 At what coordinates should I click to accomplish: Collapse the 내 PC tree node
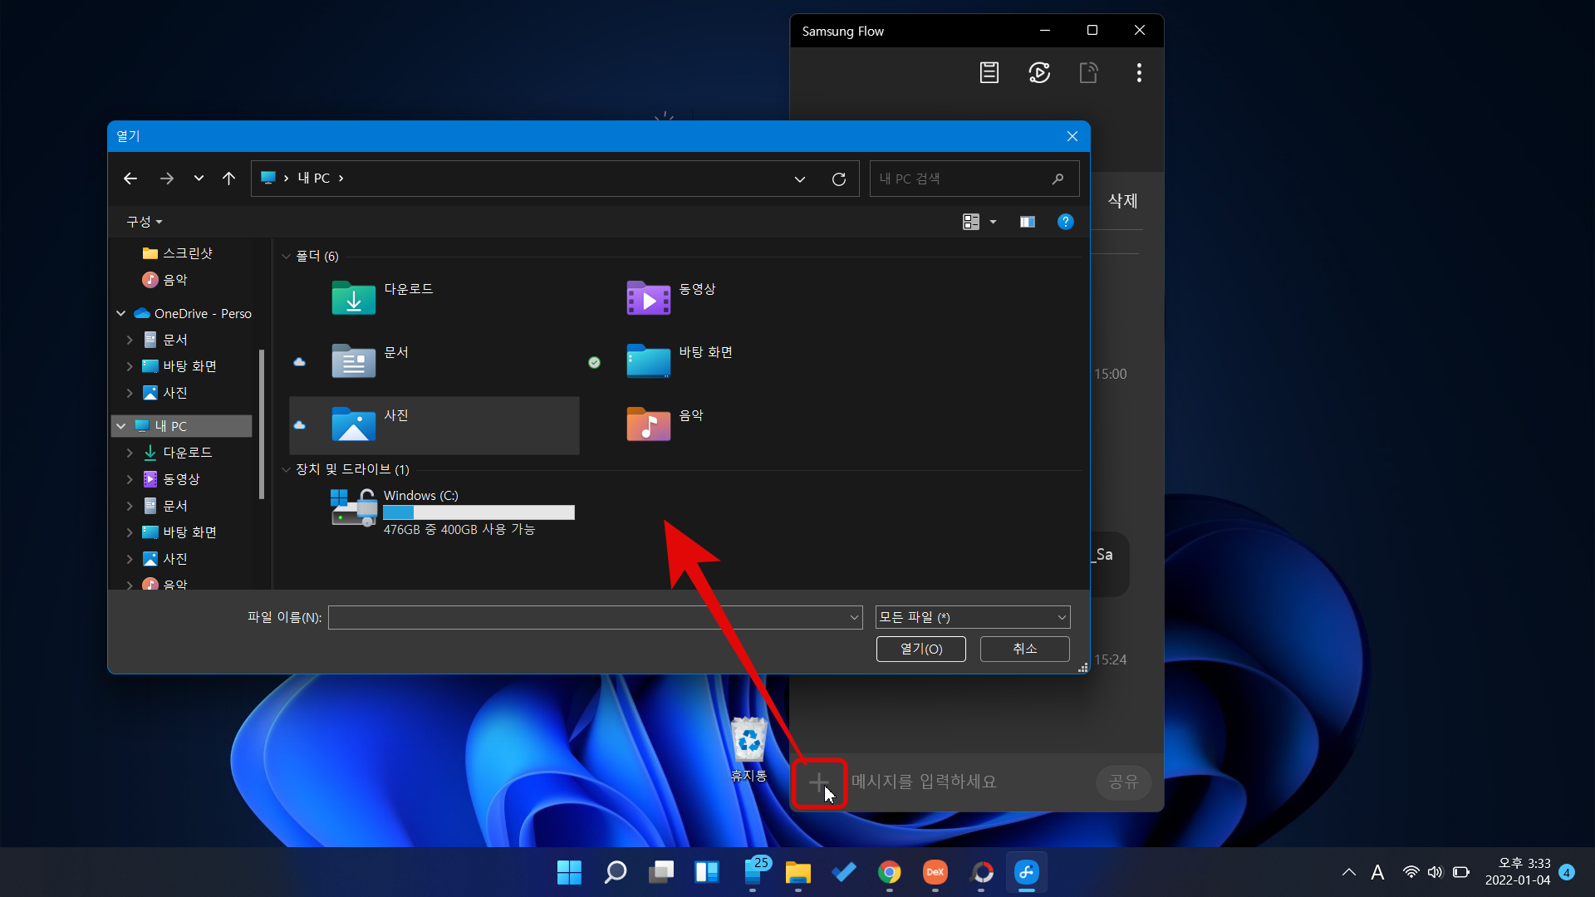(x=121, y=426)
